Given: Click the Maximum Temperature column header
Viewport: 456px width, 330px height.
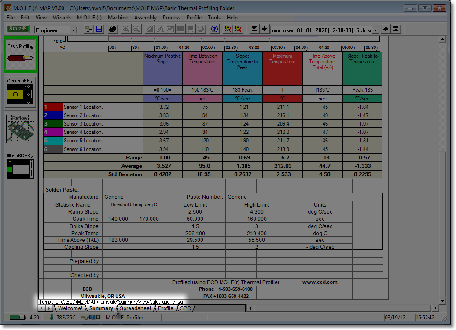Looking at the screenshot, I should (x=283, y=69).
